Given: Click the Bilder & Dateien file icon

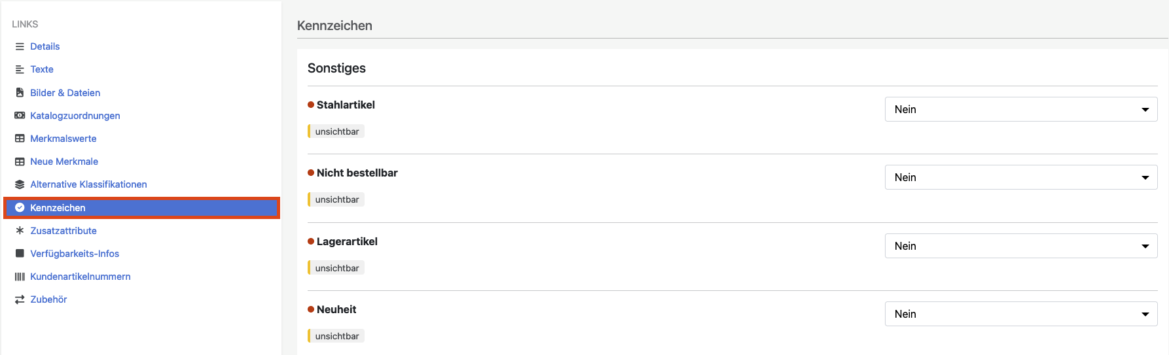Looking at the screenshot, I should [20, 93].
